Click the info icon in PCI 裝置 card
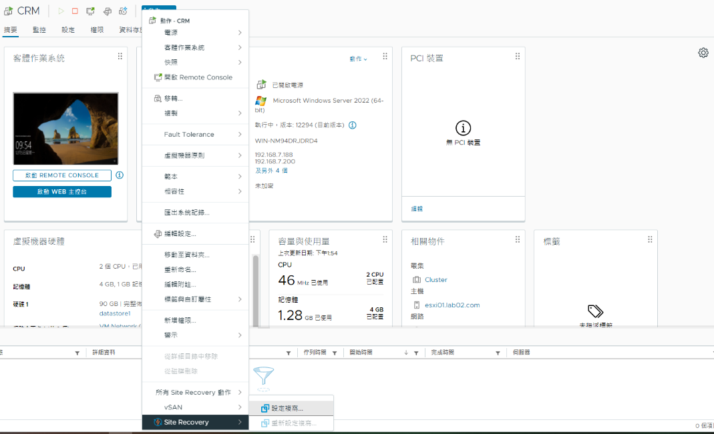This screenshot has height=434, width=714. 463,128
